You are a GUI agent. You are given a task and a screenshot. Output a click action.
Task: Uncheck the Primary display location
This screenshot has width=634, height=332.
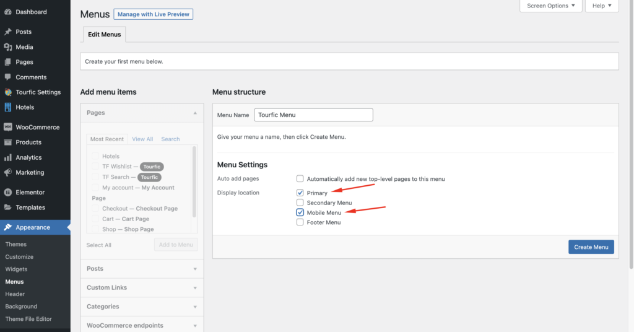(x=300, y=193)
